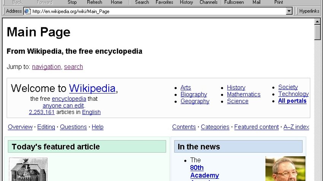Click the page icon in the address bar

pyautogui.click(x=27, y=11)
